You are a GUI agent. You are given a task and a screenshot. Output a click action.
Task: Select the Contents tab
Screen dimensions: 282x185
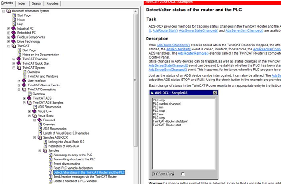click(7, 3)
